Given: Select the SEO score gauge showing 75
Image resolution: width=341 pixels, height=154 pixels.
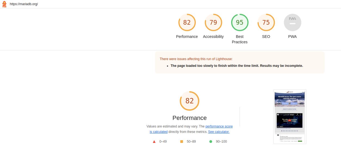Looking at the screenshot, I should pyautogui.click(x=266, y=22).
